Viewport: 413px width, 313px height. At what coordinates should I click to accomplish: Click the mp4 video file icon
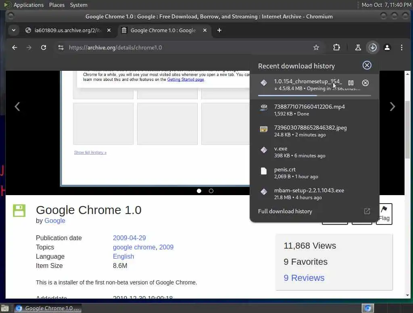pos(264,107)
